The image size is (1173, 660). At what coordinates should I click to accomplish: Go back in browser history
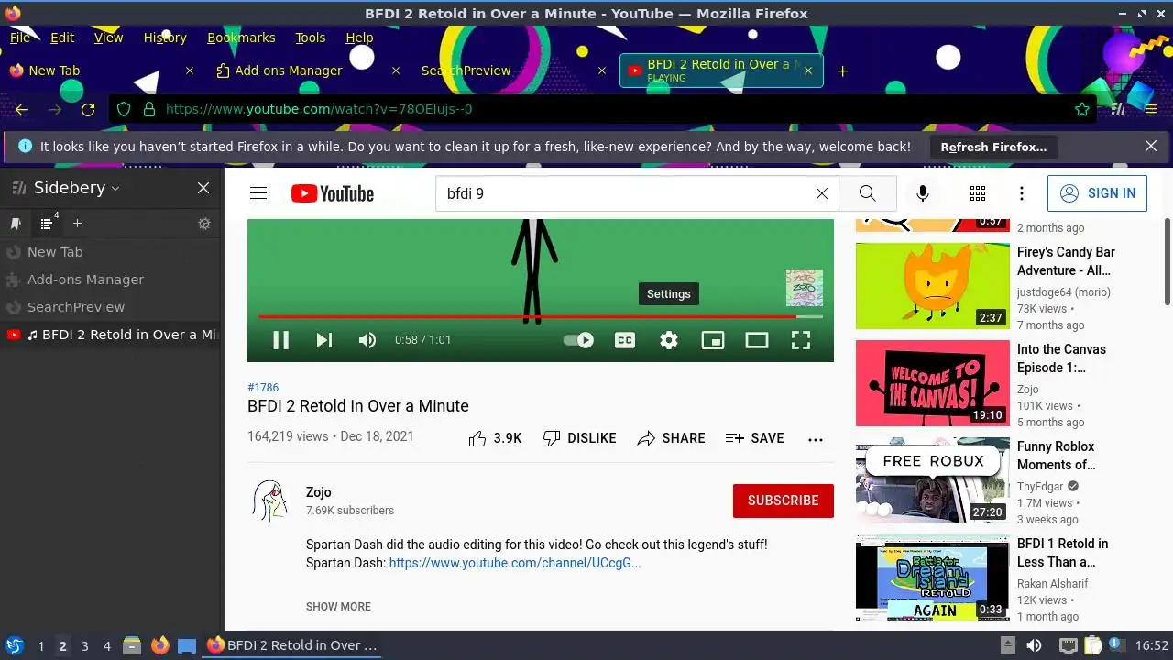tap(22, 109)
